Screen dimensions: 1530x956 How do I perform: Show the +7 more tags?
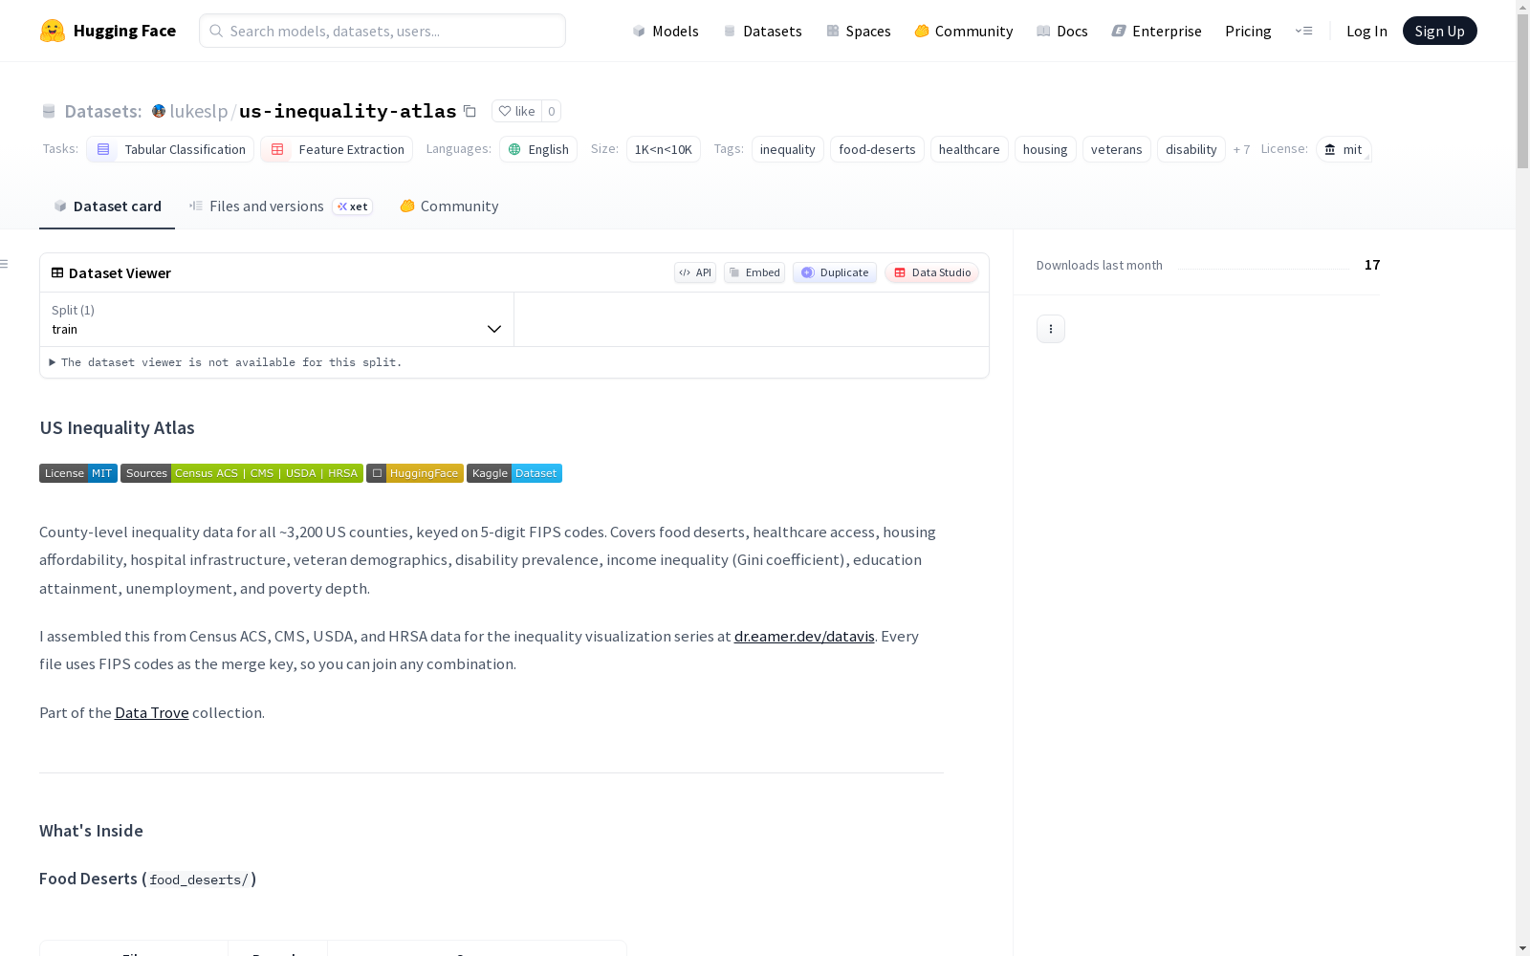[1241, 149]
